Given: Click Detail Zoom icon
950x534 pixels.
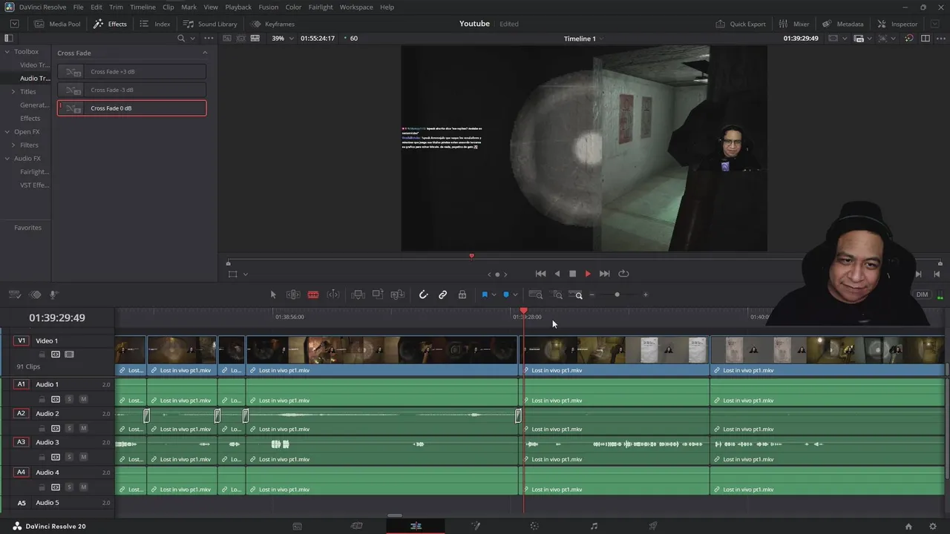Looking at the screenshot, I should click(557, 294).
